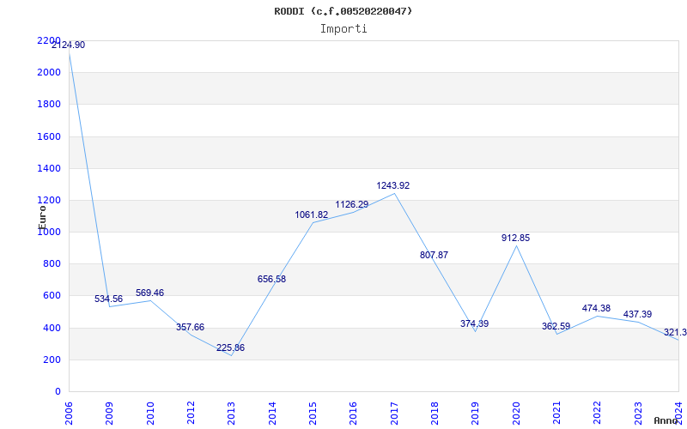Image resolution: width=687 pixels, height=429 pixels.
Task: Click the year 2019 axis label
Action: coord(476,414)
